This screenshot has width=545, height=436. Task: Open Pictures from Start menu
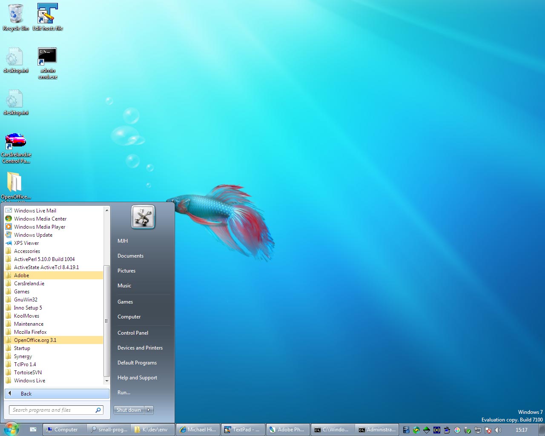143,271
